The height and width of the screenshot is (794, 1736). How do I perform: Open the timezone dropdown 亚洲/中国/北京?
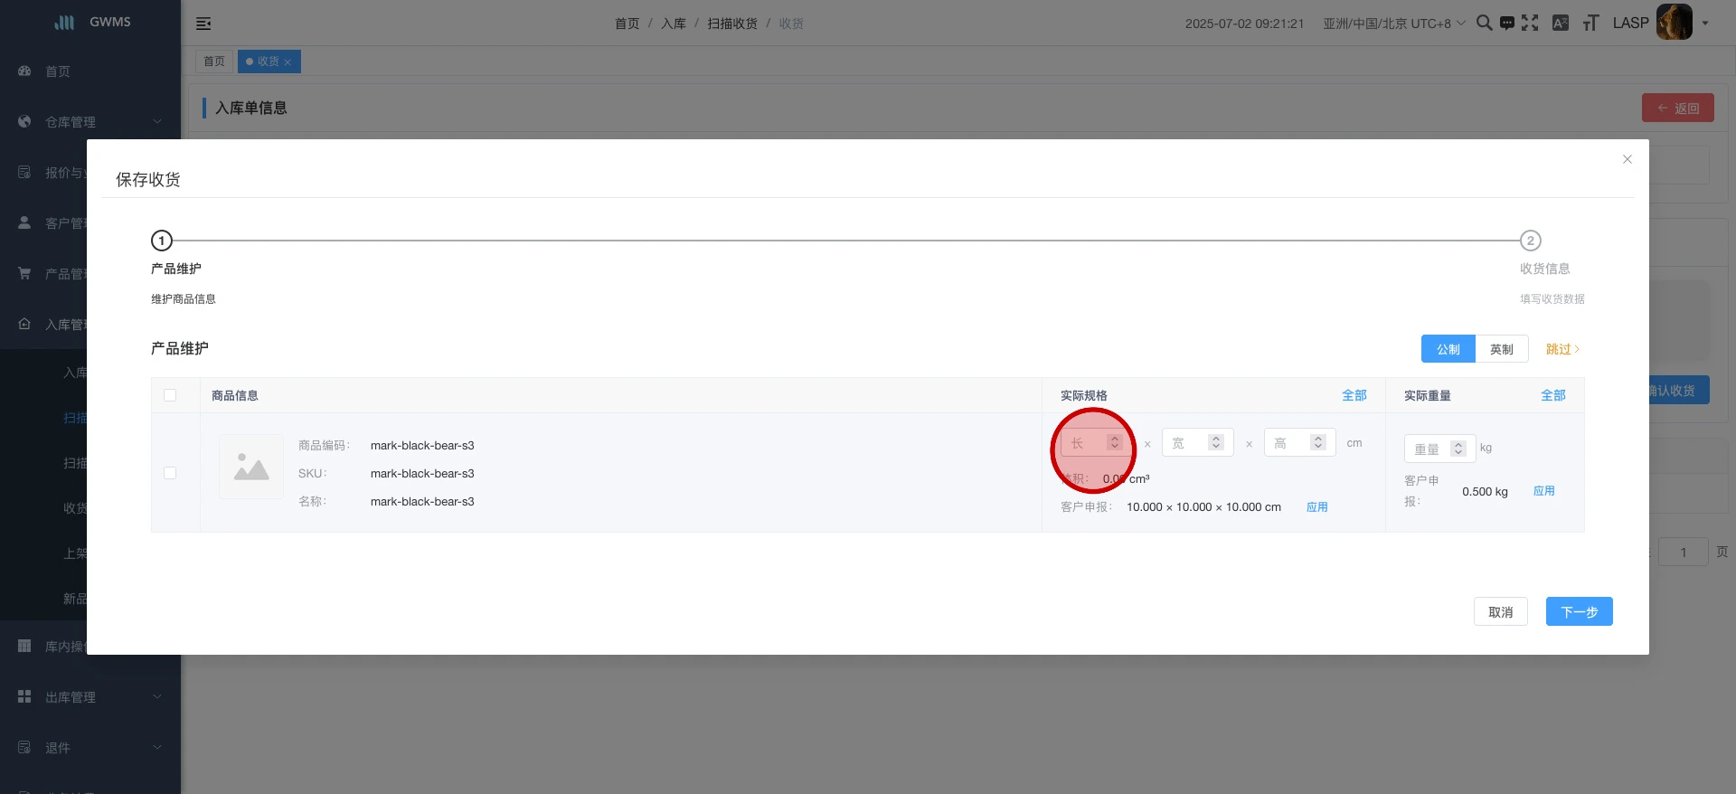pos(1393,24)
